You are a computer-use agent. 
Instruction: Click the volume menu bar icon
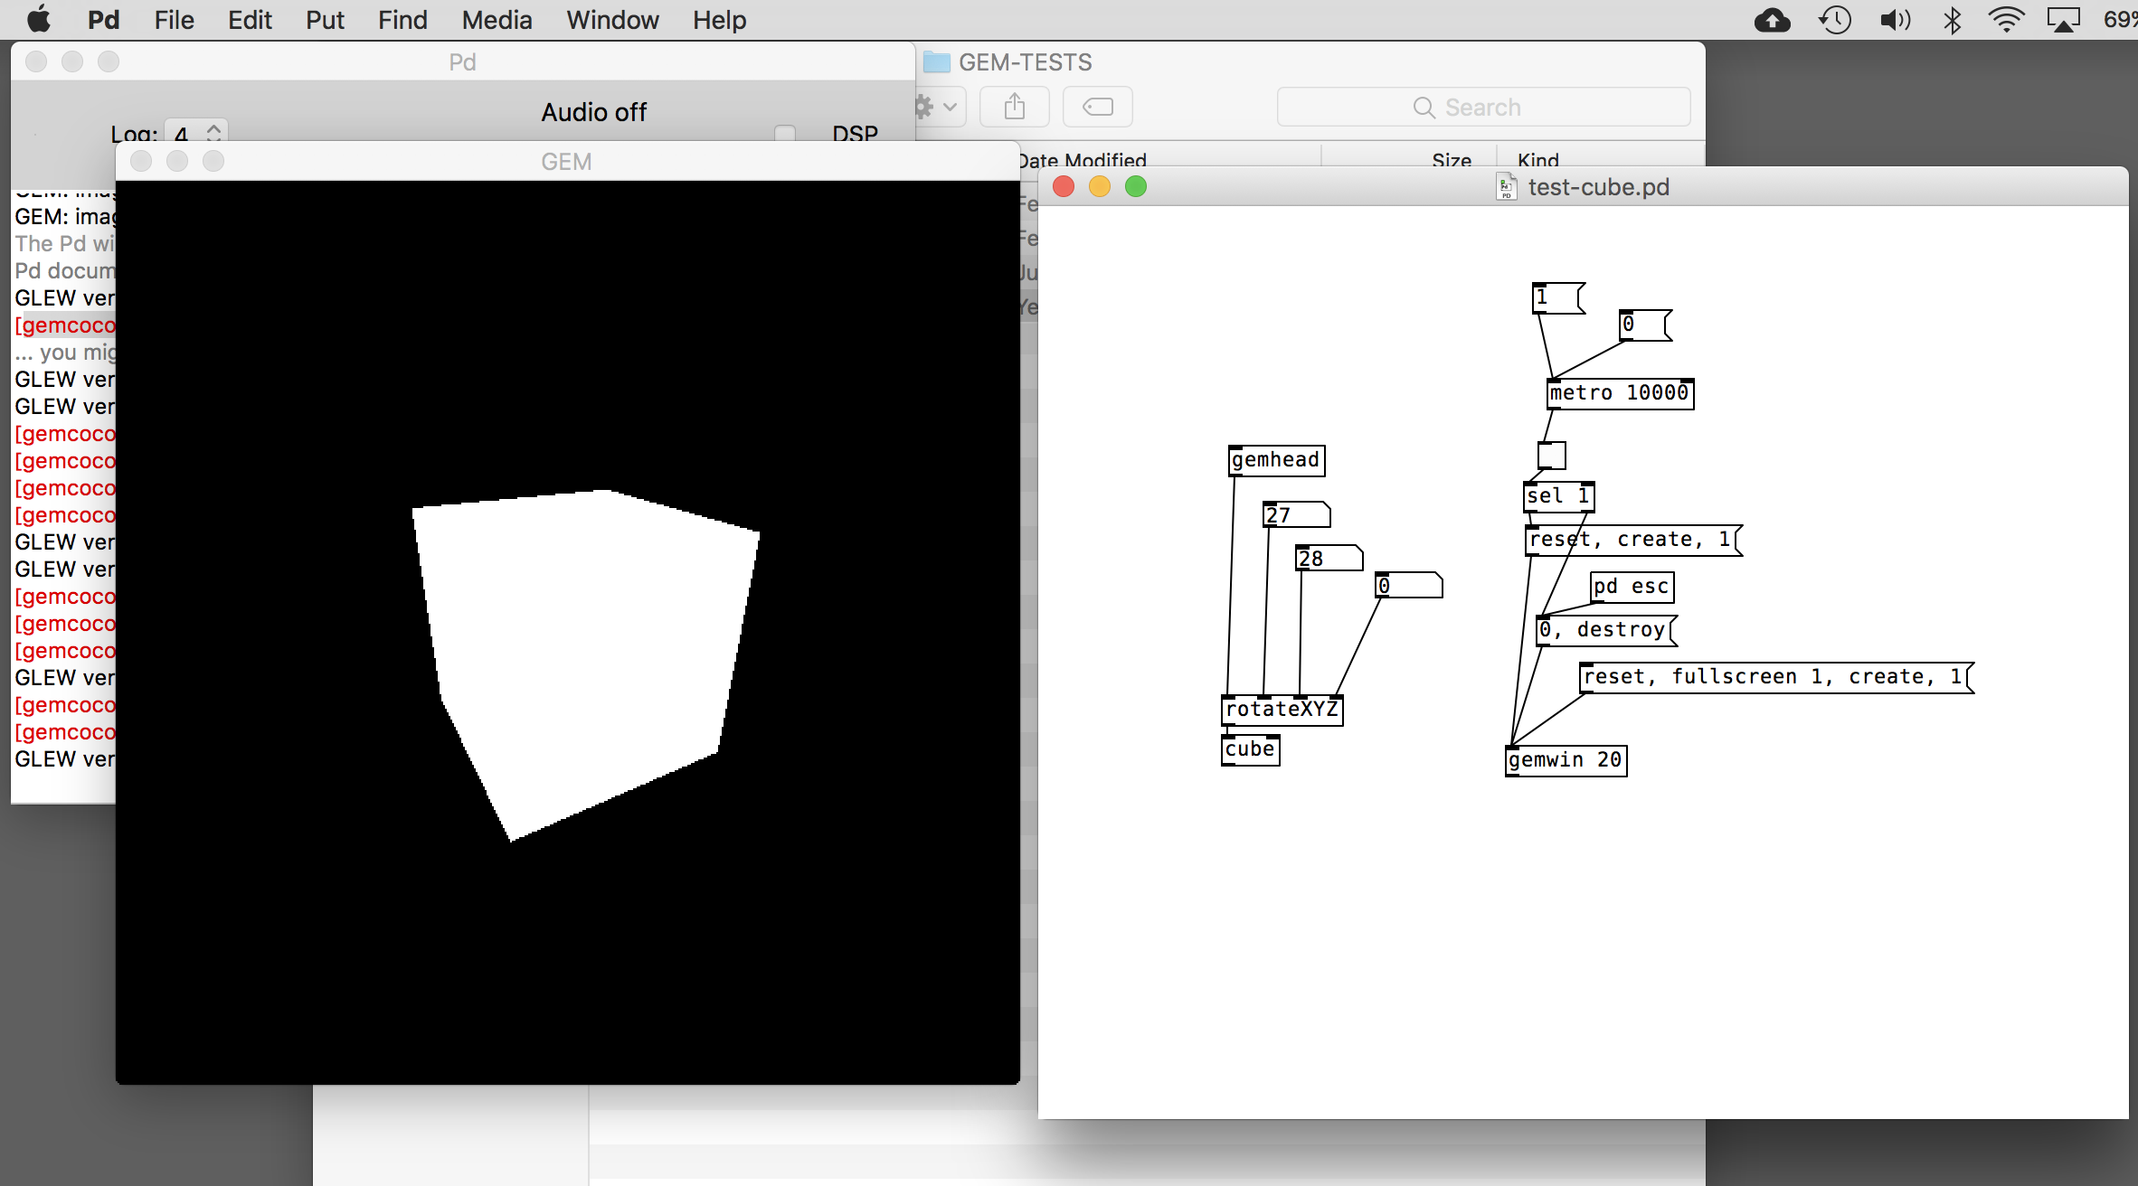[x=1895, y=20]
